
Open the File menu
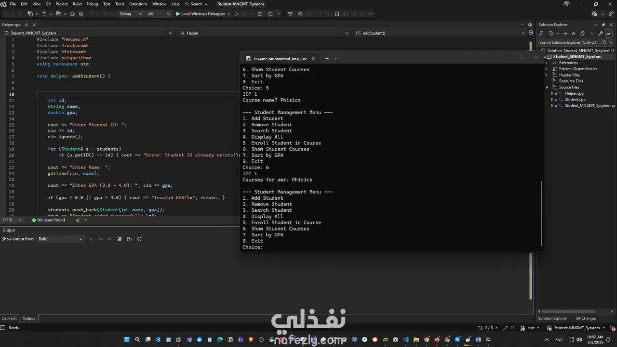point(13,4)
